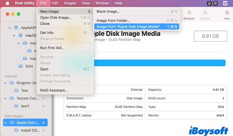The height and width of the screenshot is (136, 233).
Task: Click the microphone icon in menu bar
Action: click(x=209, y=3)
